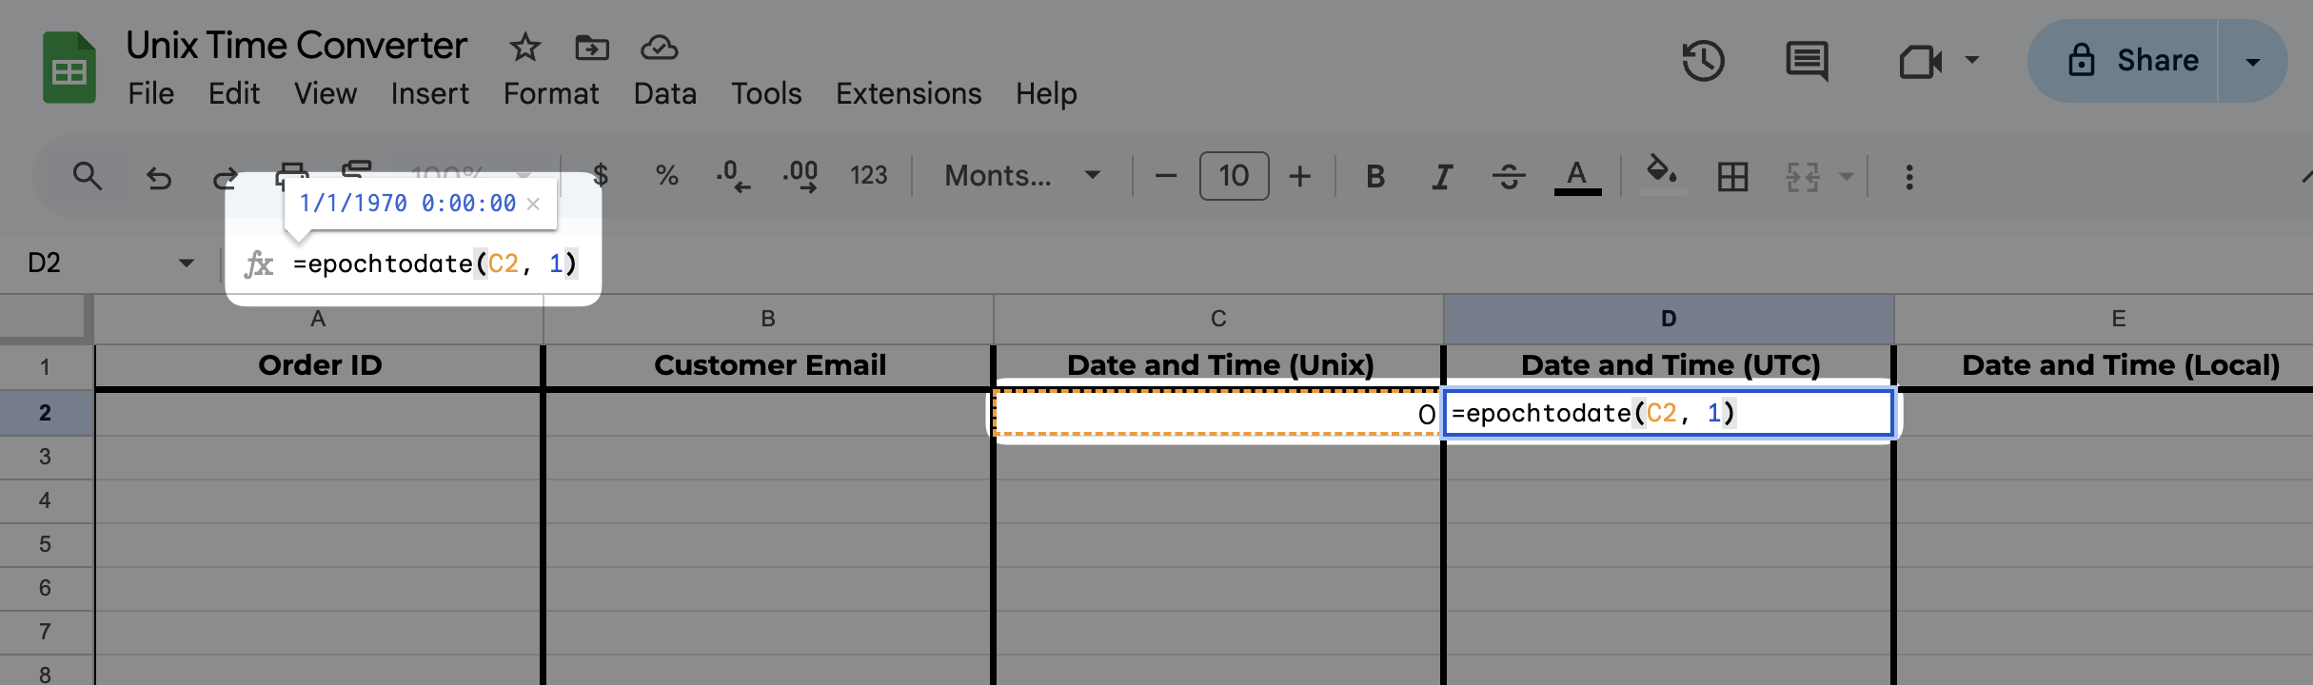
Task: Toggle strikethrough formatting
Action: coord(1509,176)
